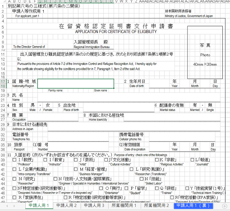Click the Telephone No. entry cell
230x211 pixels.
point(78,137)
